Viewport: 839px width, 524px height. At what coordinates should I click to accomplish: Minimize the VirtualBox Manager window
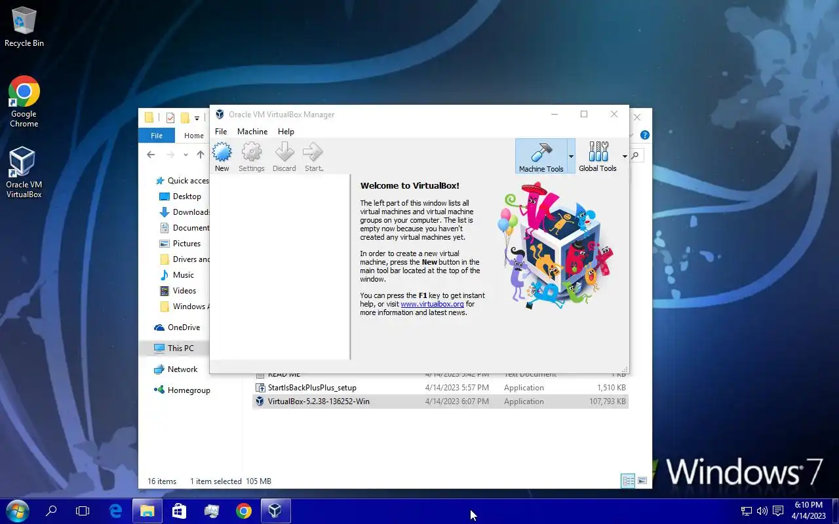pos(555,114)
